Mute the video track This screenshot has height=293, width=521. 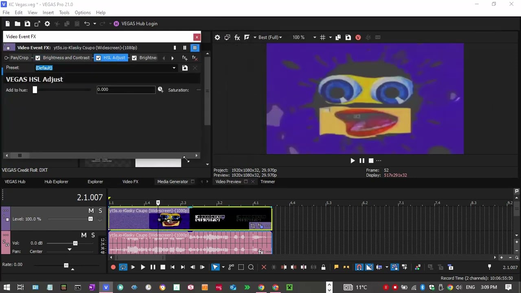coord(91,211)
